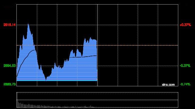Image resolution: width=195 pixels, height=109 pixels.
Task: Click the 2894.53 price label
Action: click(x=9, y=66)
